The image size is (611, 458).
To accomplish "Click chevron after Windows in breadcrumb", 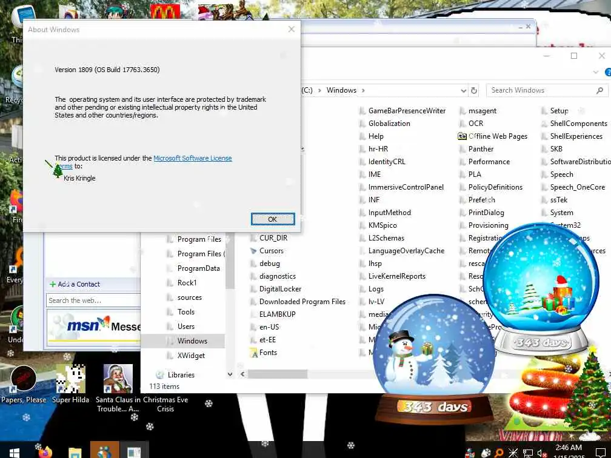I will (x=363, y=90).
